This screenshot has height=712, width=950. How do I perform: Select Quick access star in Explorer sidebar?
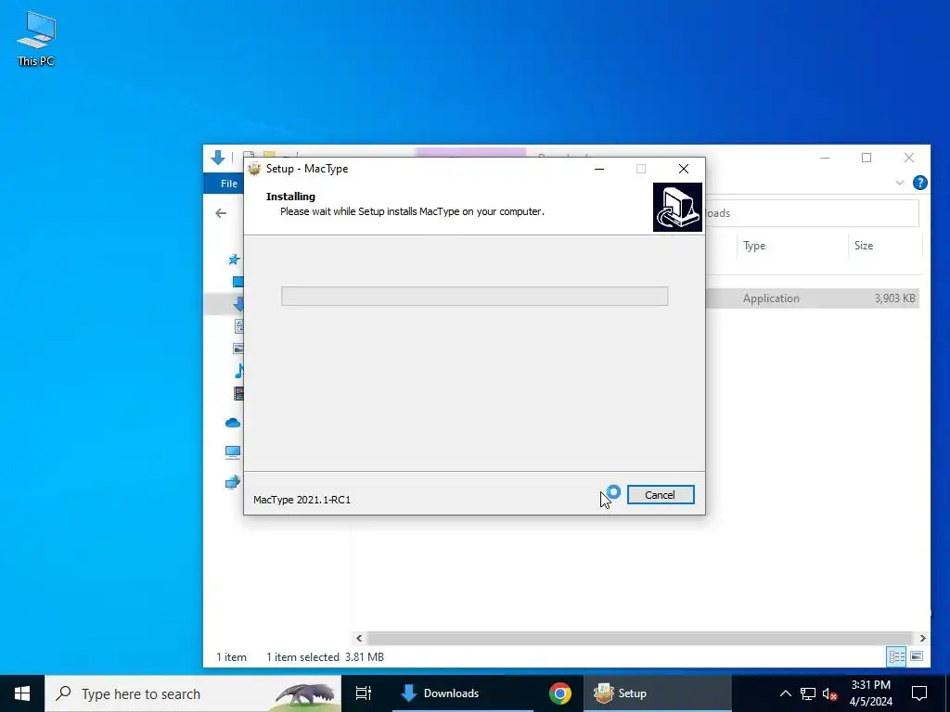point(234,260)
